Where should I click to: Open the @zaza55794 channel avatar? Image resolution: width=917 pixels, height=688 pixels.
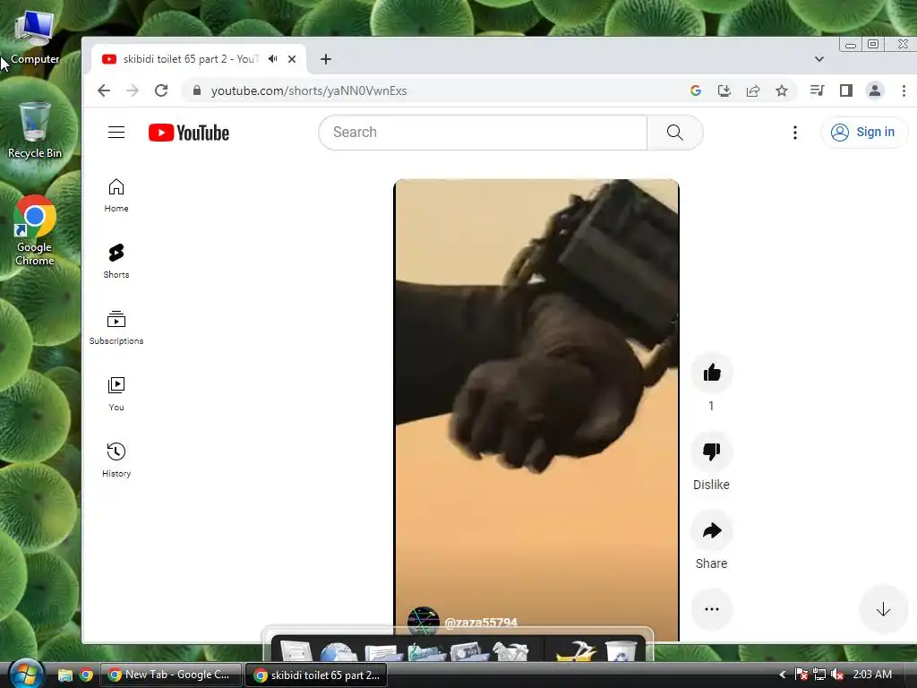point(423,622)
